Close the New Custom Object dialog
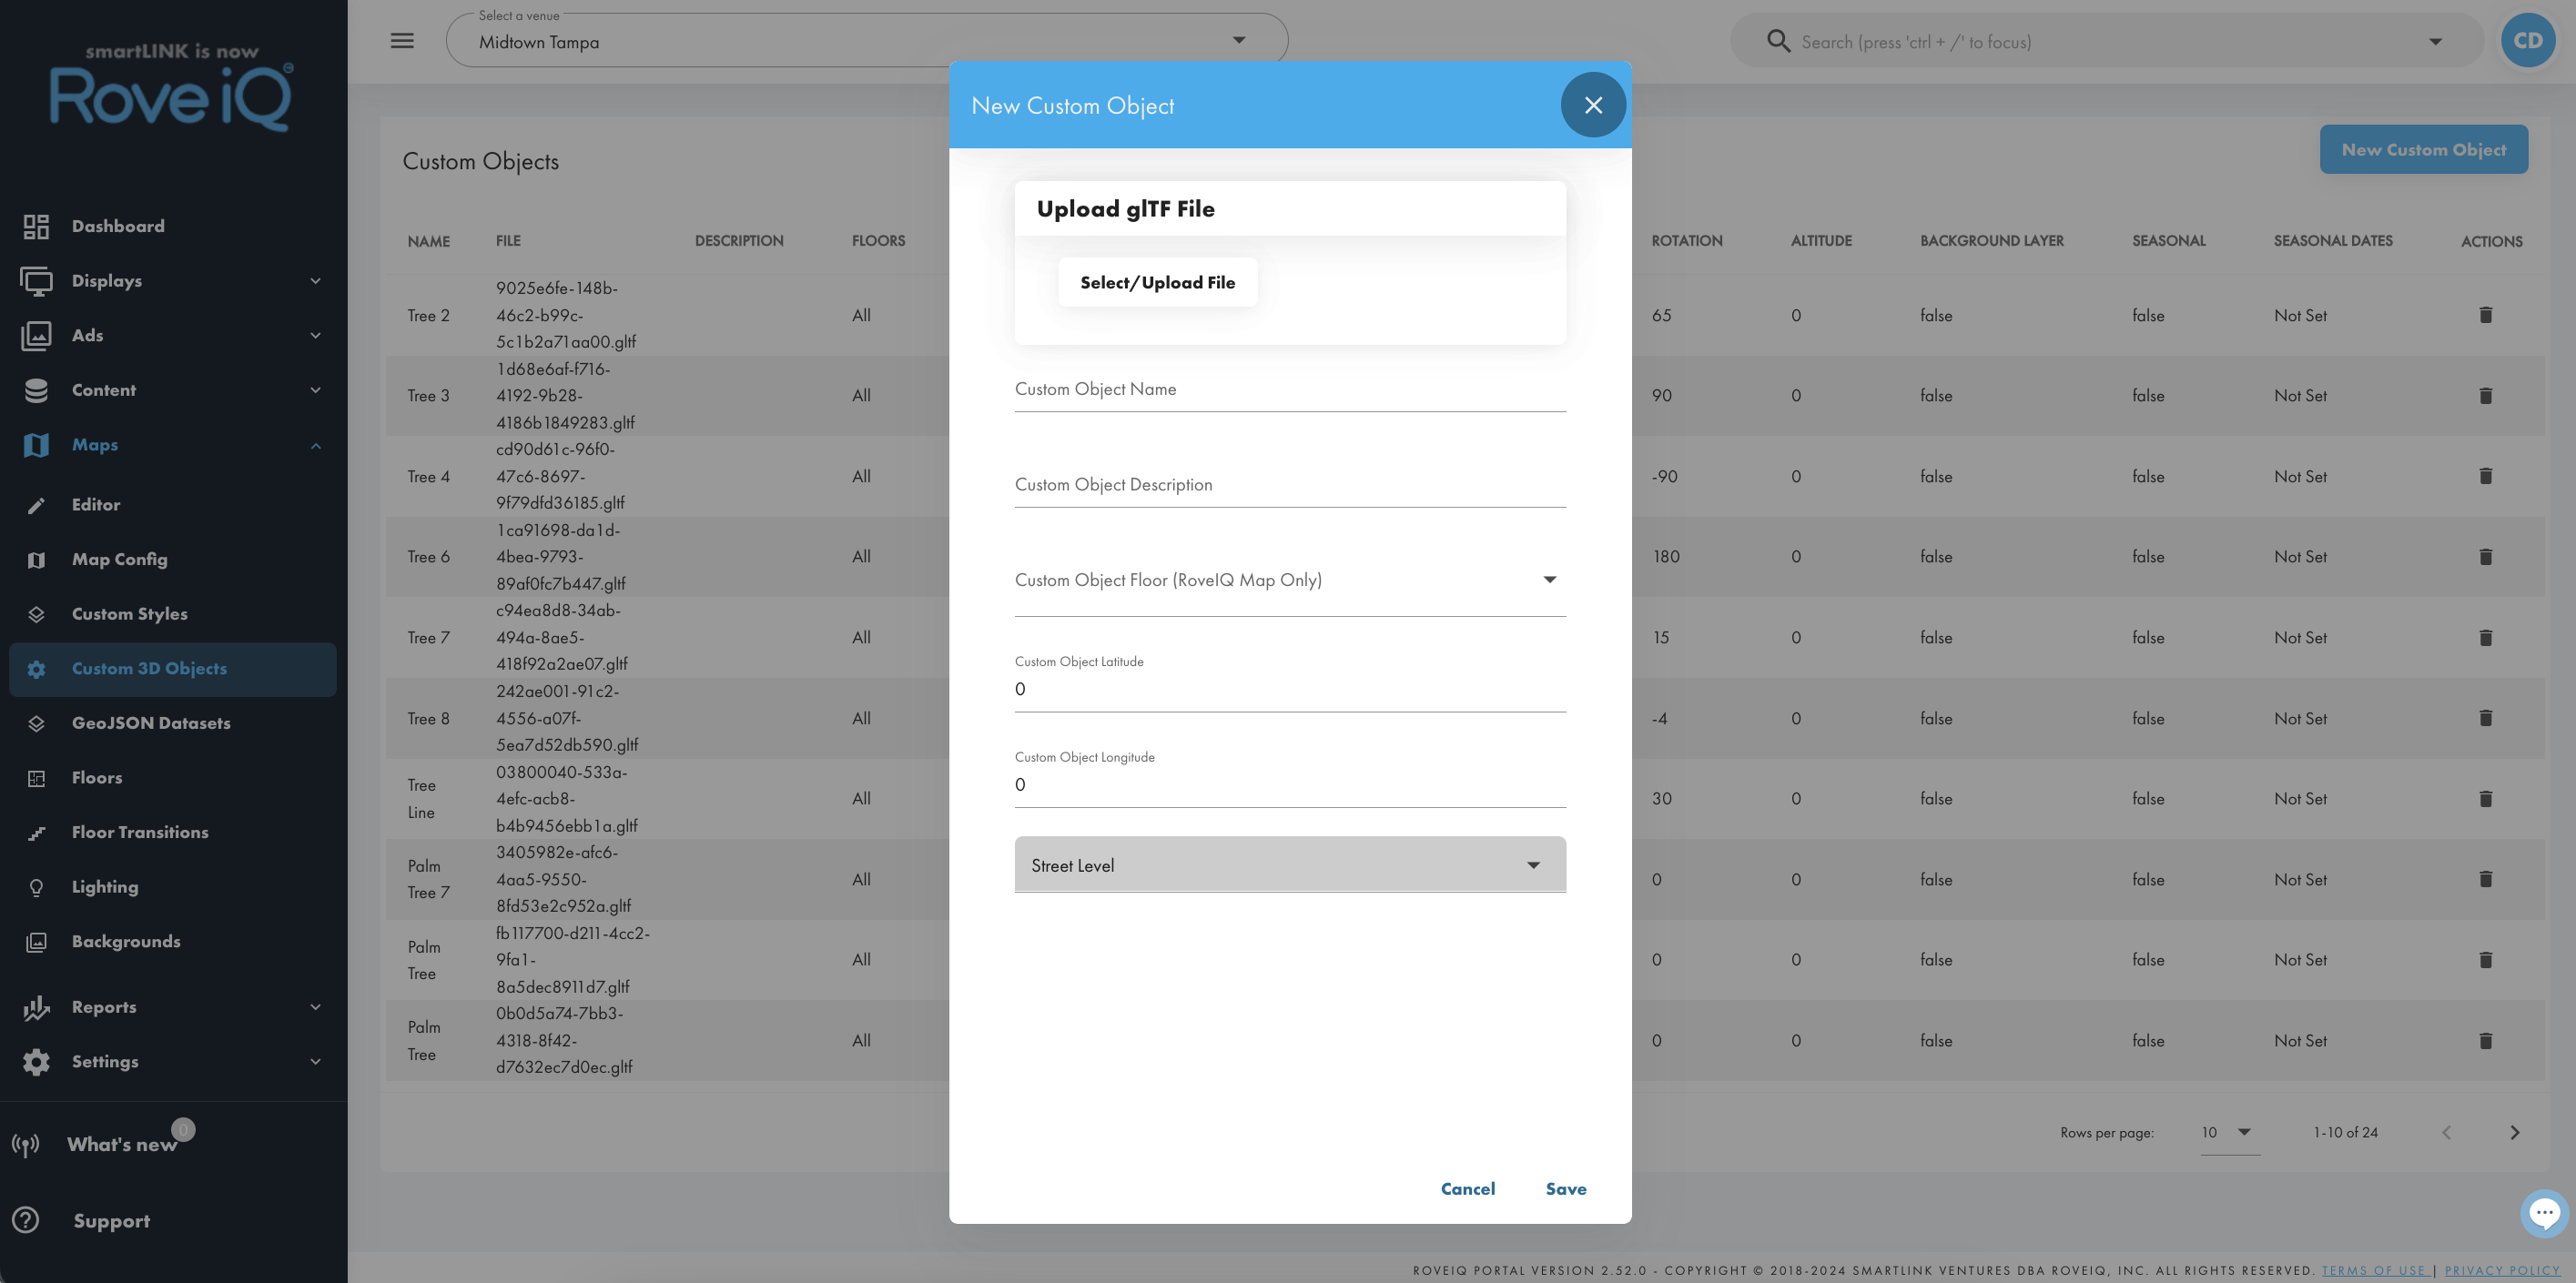The height and width of the screenshot is (1283, 2576). click(x=1593, y=105)
